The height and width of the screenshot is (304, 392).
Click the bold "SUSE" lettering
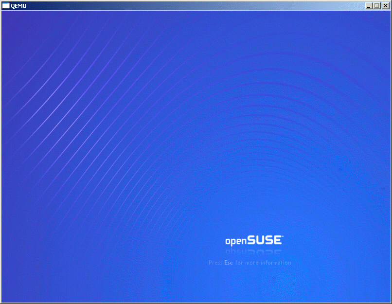[x=264, y=240]
